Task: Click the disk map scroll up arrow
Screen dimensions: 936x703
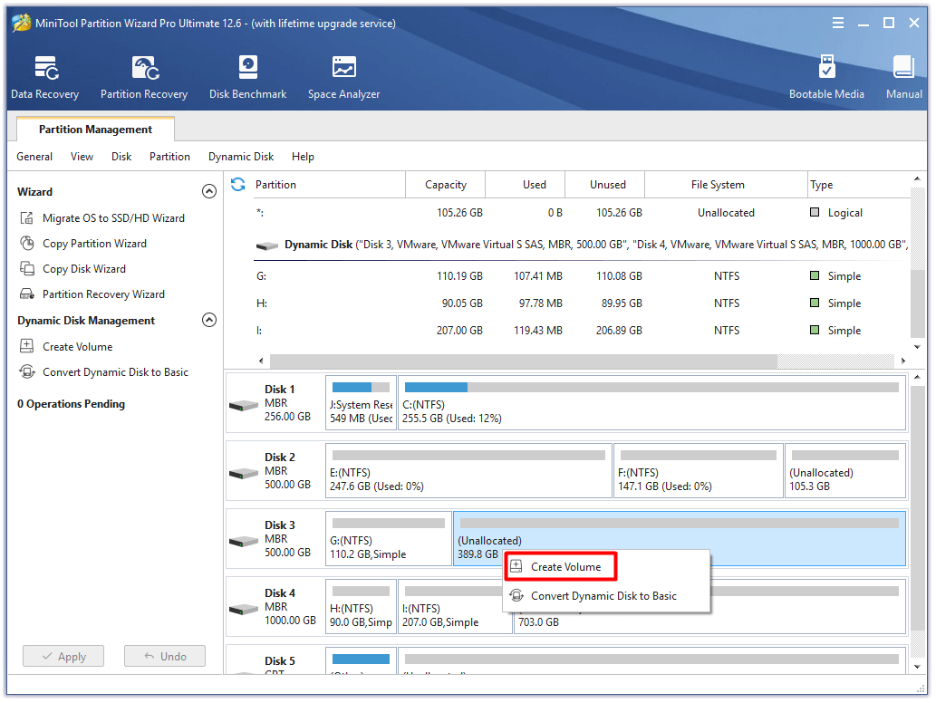Action: [x=917, y=377]
